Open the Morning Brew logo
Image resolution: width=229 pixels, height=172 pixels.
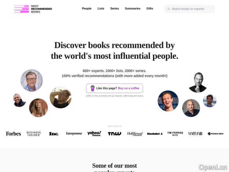coord(216,134)
